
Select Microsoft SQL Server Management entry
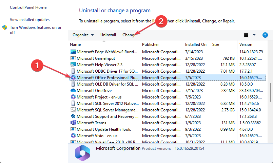point(108,110)
